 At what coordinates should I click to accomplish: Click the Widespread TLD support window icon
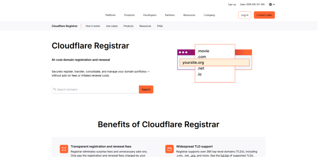pyautogui.click(x=169, y=149)
